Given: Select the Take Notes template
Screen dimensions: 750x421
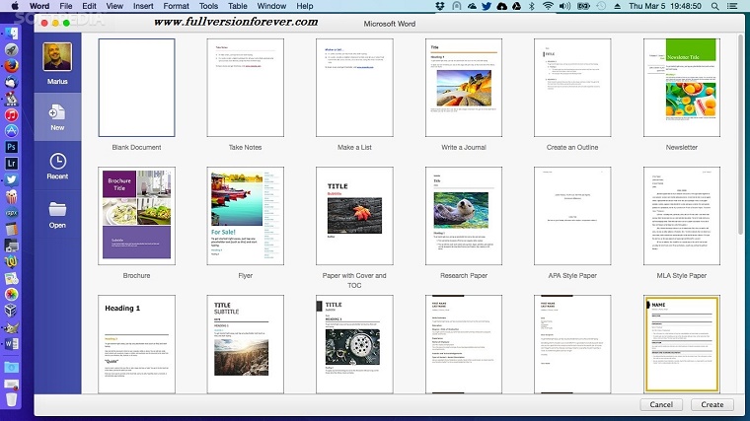Looking at the screenshot, I should (245, 88).
